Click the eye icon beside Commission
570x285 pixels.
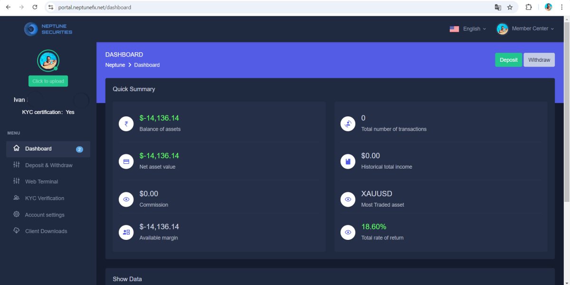click(126, 199)
